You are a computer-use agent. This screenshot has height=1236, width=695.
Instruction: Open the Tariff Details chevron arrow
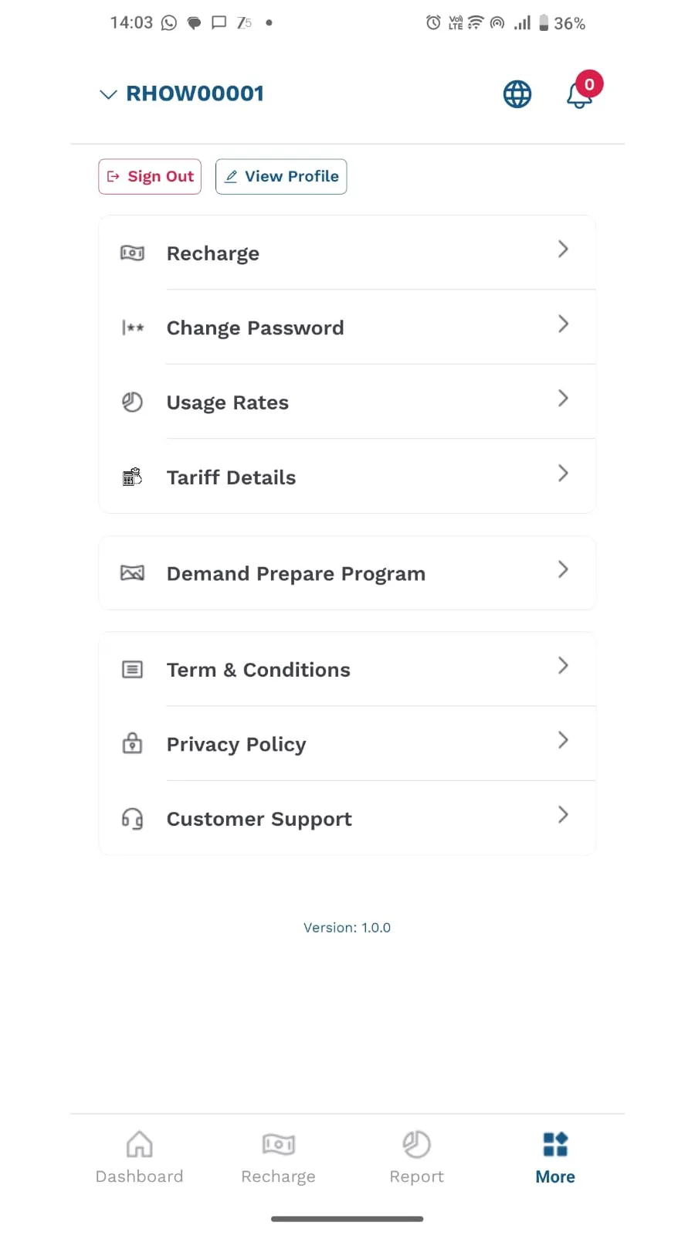click(x=563, y=473)
